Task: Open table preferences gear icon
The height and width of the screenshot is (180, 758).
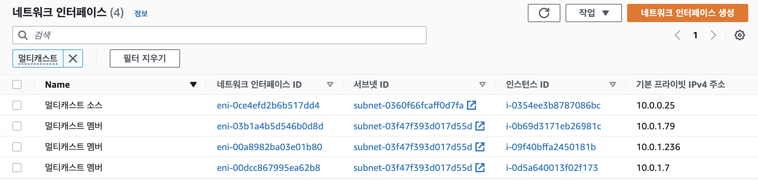Action: [739, 35]
